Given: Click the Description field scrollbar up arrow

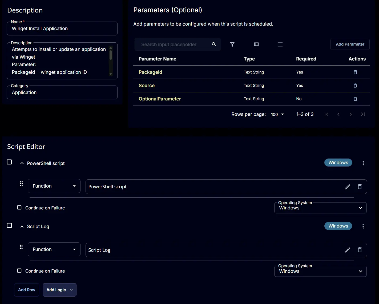Looking at the screenshot, I should pyautogui.click(x=111, y=48).
